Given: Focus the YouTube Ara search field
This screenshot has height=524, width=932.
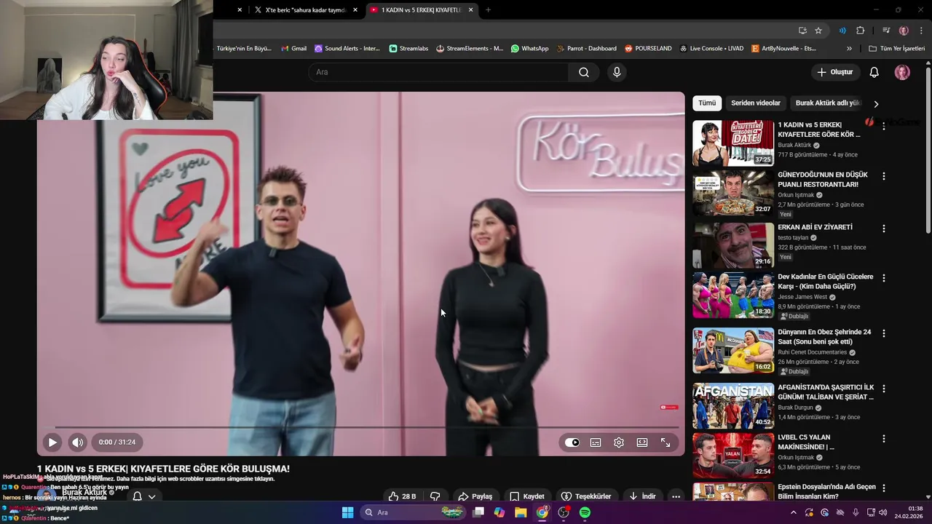Looking at the screenshot, I should (438, 72).
